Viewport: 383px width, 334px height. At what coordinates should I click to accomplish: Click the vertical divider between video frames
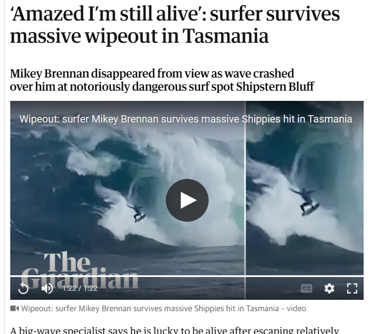245,200
